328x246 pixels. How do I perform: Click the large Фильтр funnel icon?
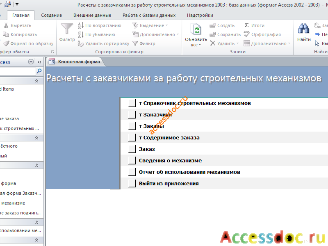(x=67, y=29)
